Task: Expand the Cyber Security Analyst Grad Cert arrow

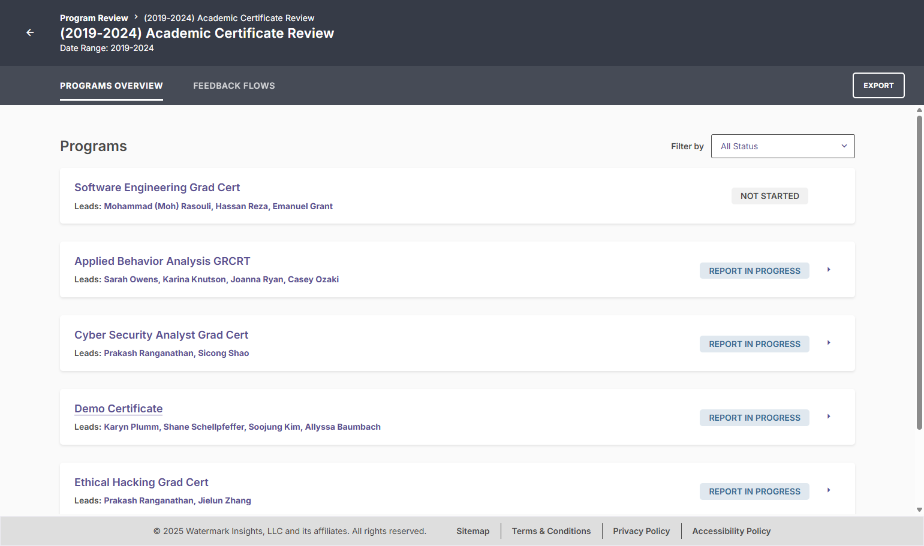Action: pos(829,343)
